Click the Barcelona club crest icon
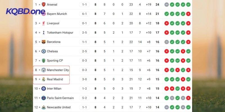This screenshot has height=112, width=225. 43,42
